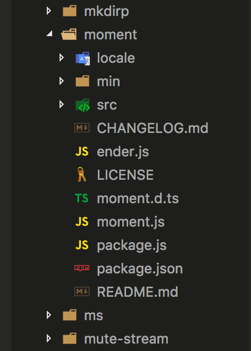Click the min folder icon
This screenshot has height=351, width=251.
82,81
